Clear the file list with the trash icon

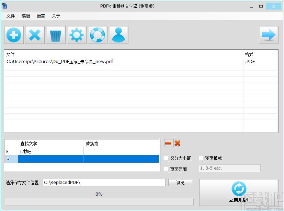[56, 35]
